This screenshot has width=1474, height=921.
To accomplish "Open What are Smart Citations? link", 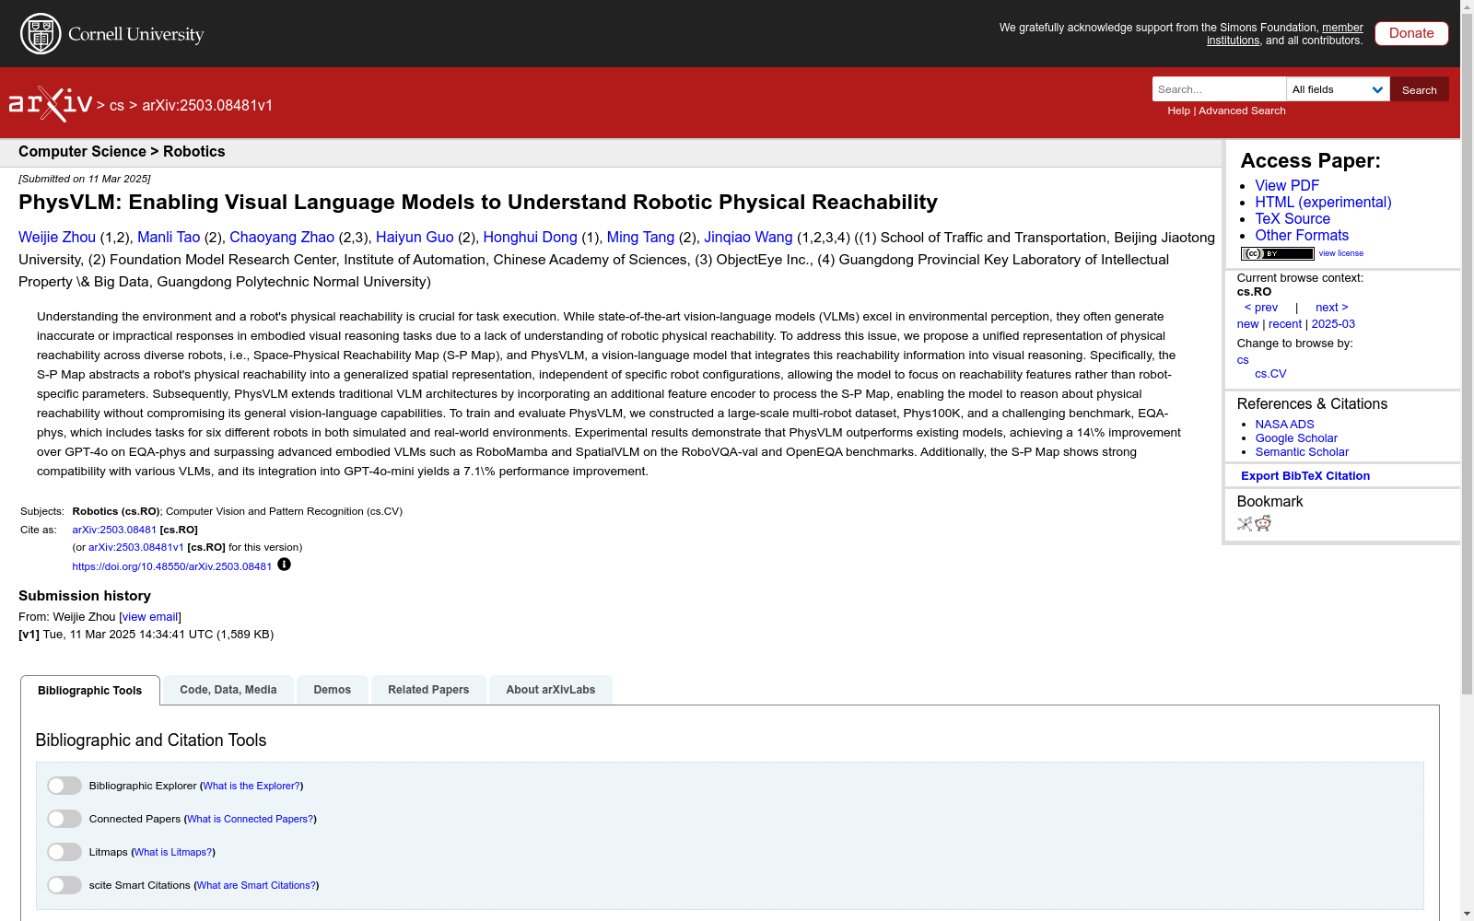I will click(x=256, y=885).
